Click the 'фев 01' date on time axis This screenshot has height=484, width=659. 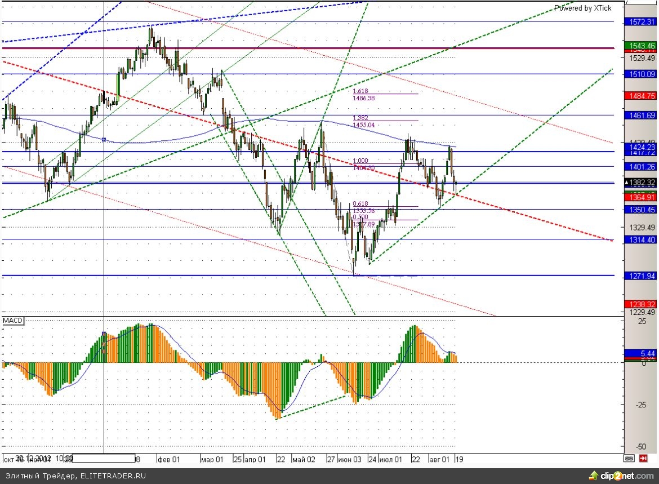pos(168,459)
